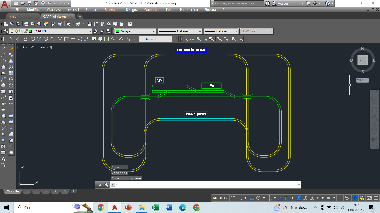Image resolution: width=380 pixels, height=213 pixels.
Task: Toggle object snap in status bar
Action: point(287,198)
